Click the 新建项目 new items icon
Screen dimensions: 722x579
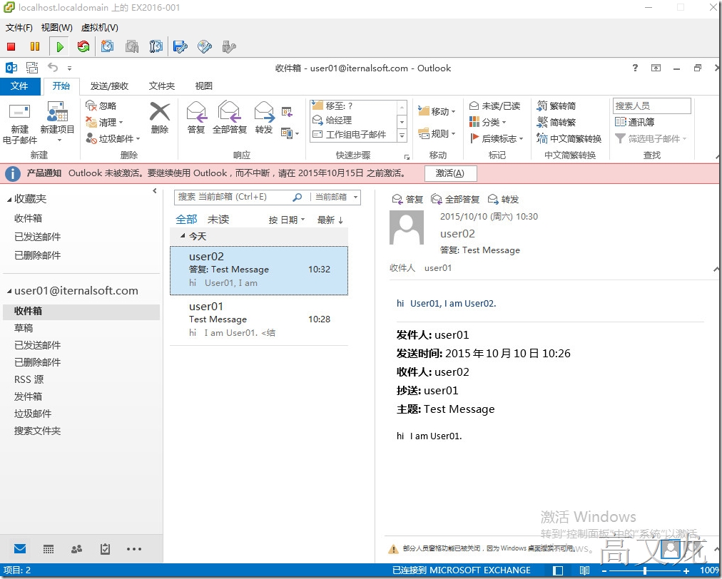[x=57, y=112]
